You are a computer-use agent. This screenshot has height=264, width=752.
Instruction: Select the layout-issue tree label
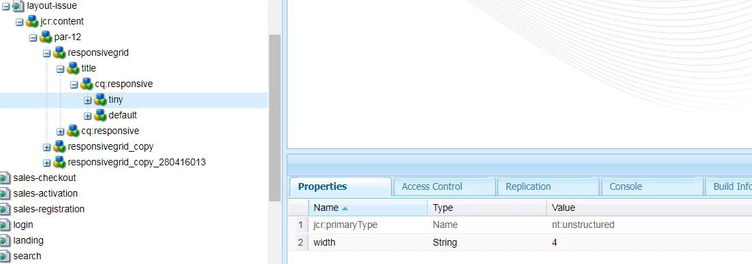52,6
